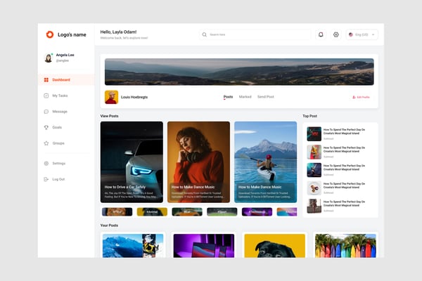
Task: Click Louis Hoebregts' profile picture
Action: (111, 97)
